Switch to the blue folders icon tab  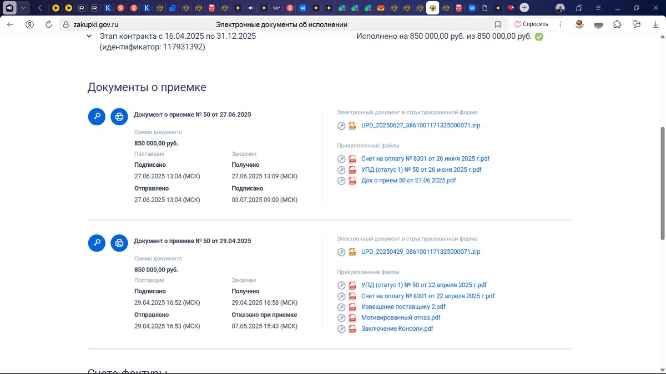pyautogui.click(x=173, y=8)
